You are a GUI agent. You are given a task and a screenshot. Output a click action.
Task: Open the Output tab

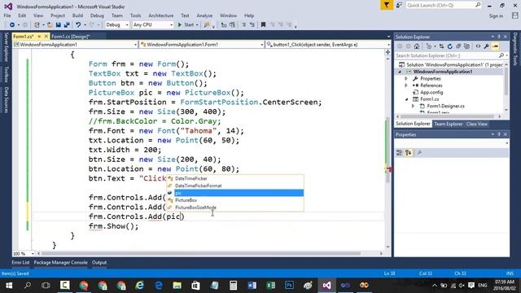(x=99, y=262)
